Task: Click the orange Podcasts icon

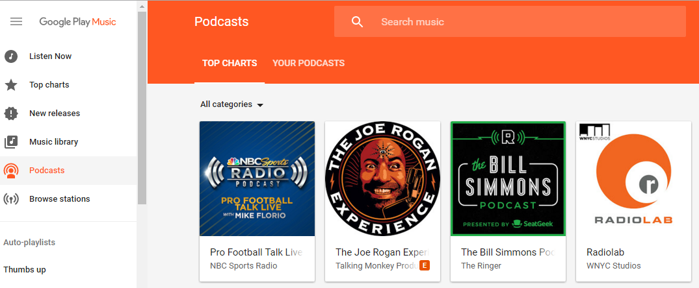Action: click(11, 171)
